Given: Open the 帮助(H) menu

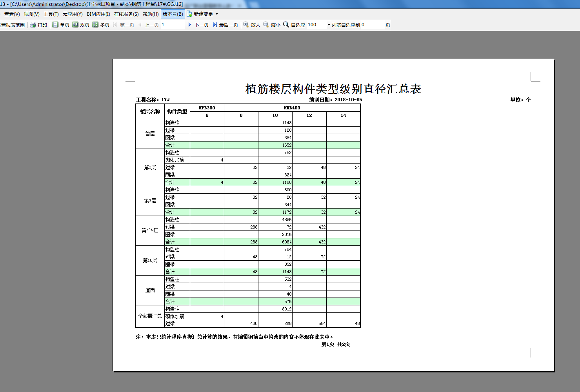Looking at the screenshot, I should [151, 14].
